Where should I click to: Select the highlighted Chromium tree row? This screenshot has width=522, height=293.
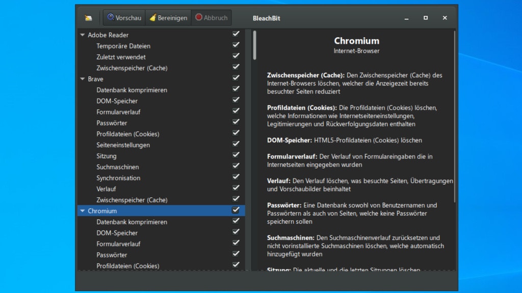pos(161,211)
